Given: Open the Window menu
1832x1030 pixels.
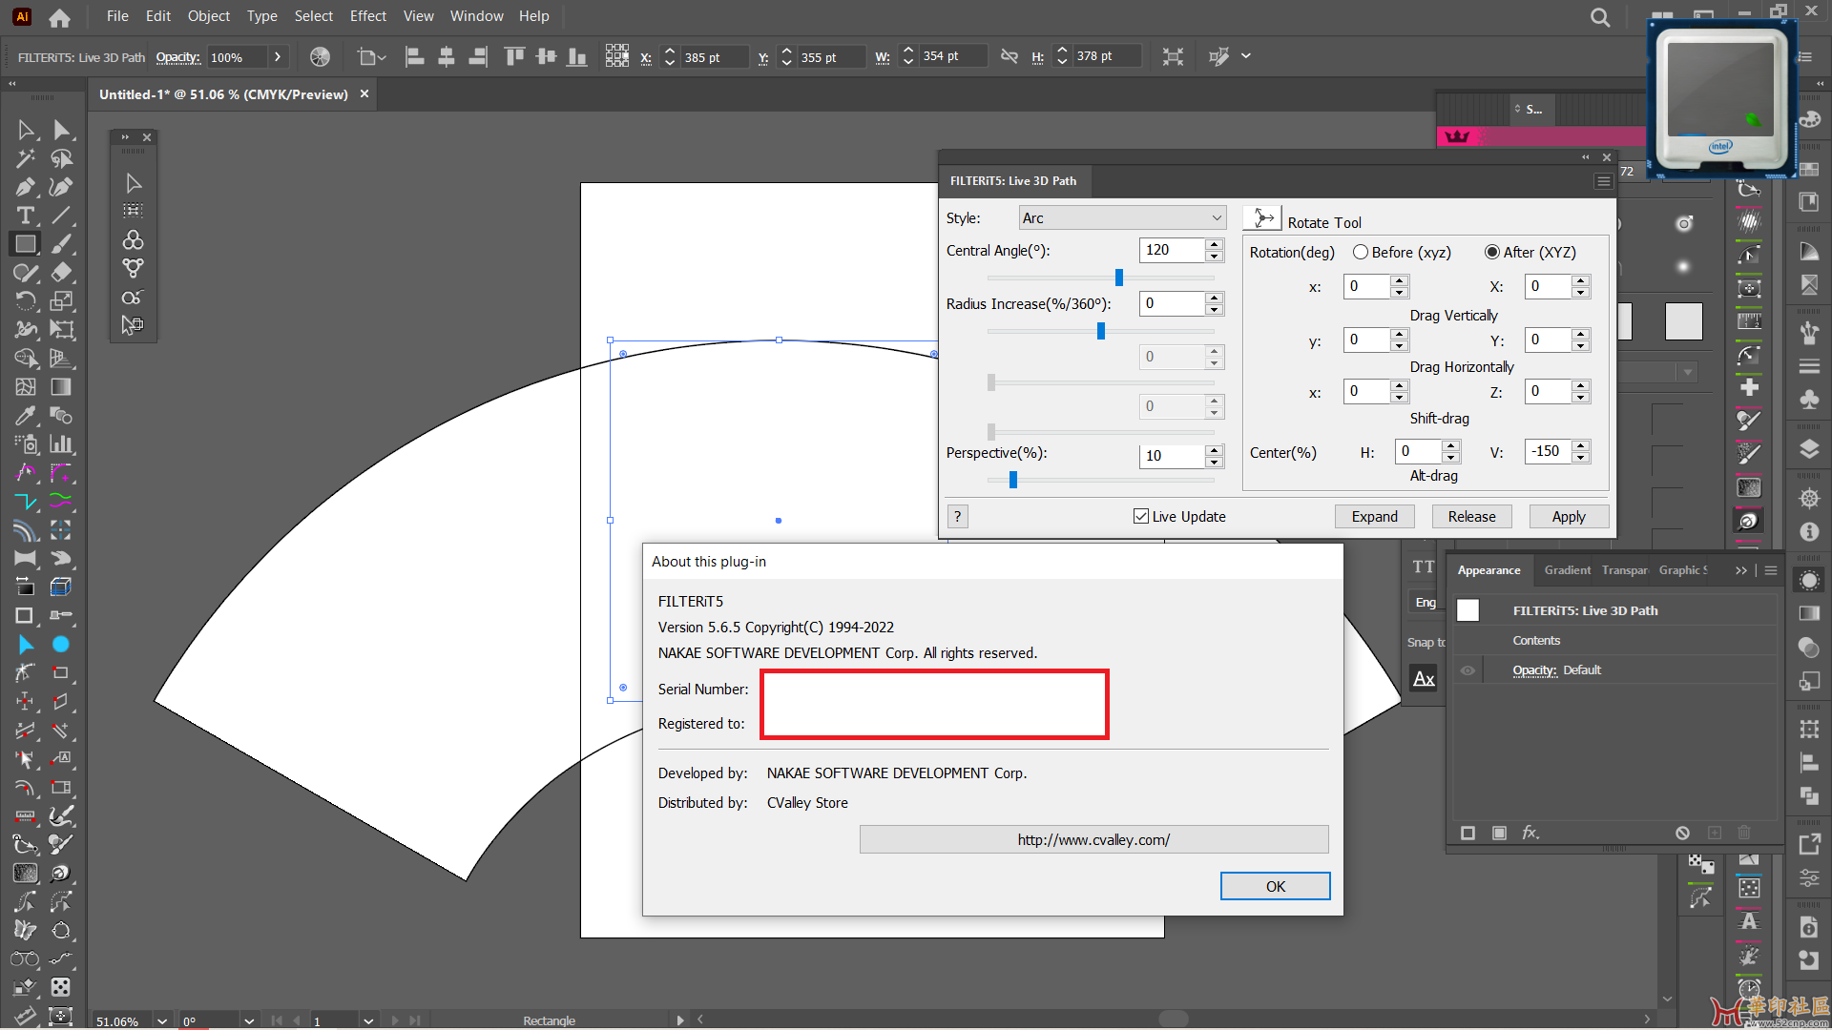Looking at the screenshot, I should point(477,16).
